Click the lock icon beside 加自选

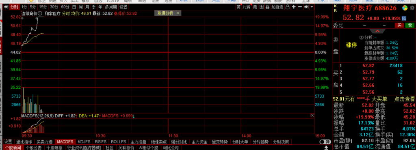click(288, 7)
